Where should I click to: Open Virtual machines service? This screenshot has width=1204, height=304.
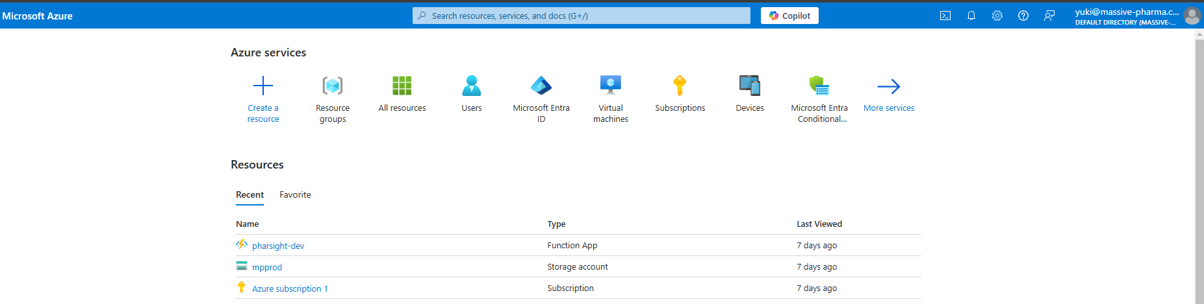pyautogui.click(x=610, y=86)
